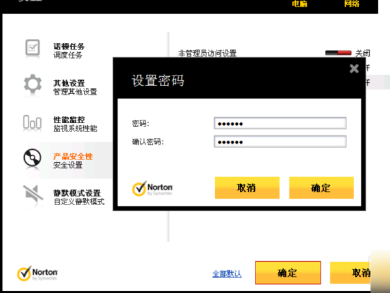Viewport: 390px width, 293px height.
Task: Toggle the 非管理员访问设置 switch
Action: click(x=338, y=53)
